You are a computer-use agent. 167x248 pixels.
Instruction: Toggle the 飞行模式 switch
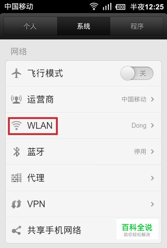coord(137,73)
